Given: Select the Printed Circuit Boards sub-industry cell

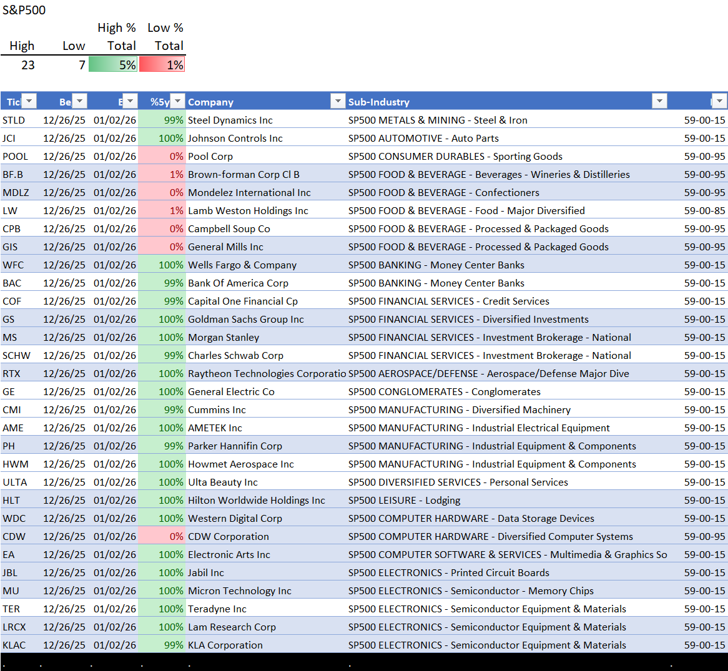Looking at the screenshot, I should (x=507, y=572).
